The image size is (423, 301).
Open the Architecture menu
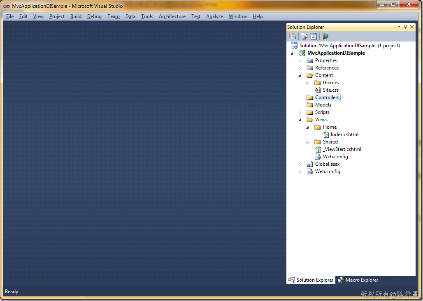(172, 16)
